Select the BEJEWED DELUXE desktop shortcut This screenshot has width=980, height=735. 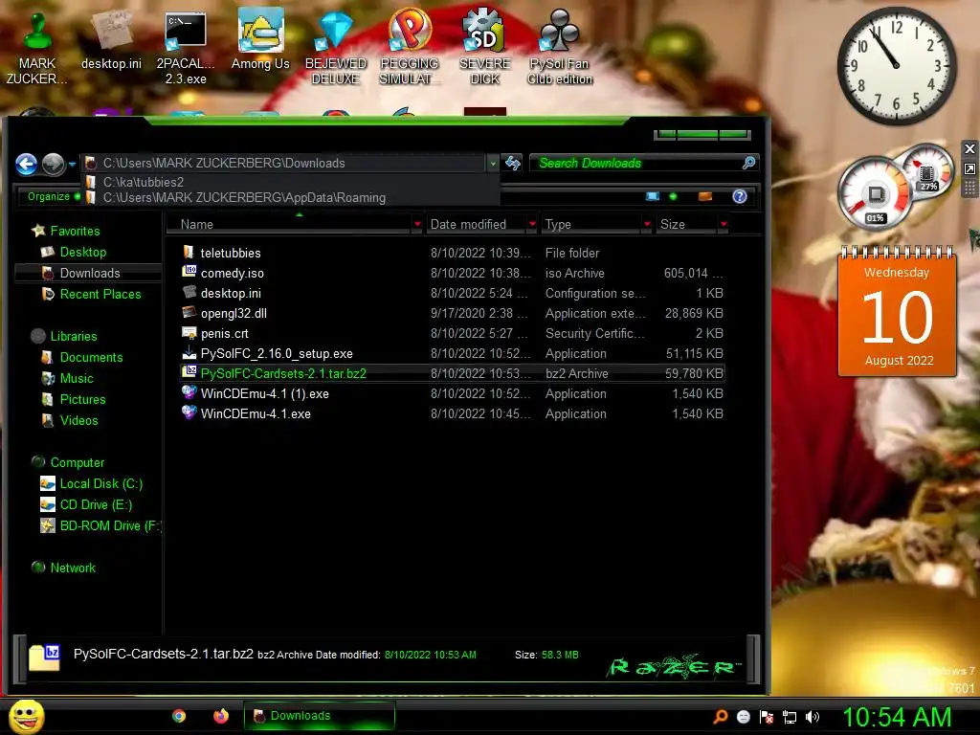click(x=336, y=48)
